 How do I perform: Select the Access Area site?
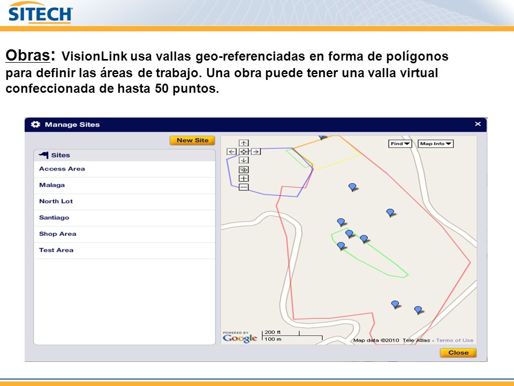click(125, 169)
